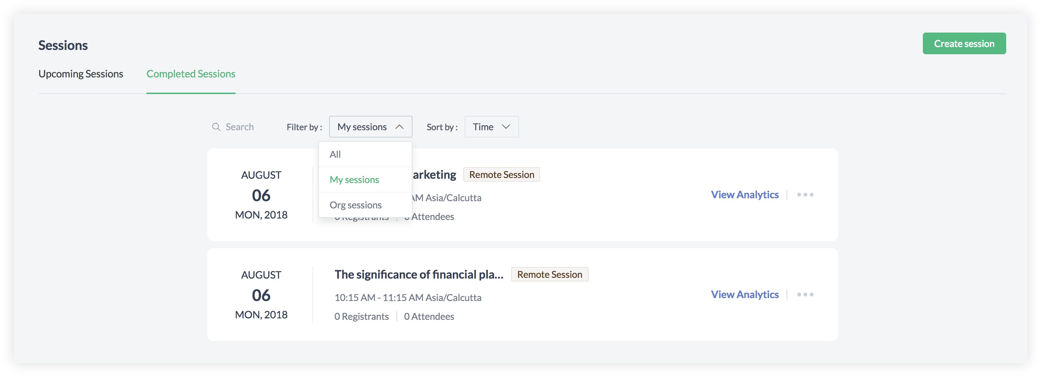Collapse the filter using the up chevron

tap(399, 127)
